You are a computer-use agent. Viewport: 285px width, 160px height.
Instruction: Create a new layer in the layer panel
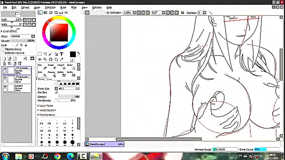[4, 58]
